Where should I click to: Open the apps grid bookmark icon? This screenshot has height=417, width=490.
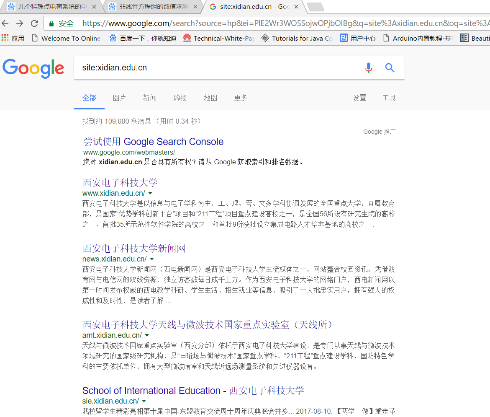pyautogui.click(x=5, y=38)
